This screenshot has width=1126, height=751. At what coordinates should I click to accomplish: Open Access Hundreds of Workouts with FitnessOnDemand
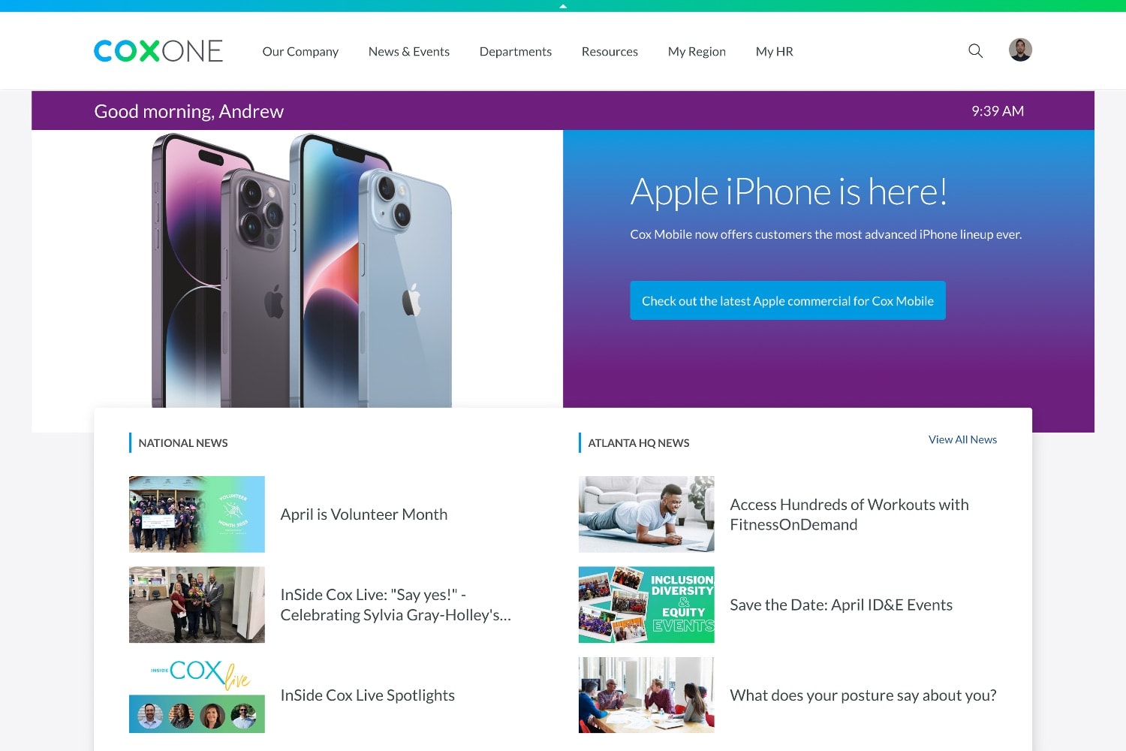coord(849,514)
